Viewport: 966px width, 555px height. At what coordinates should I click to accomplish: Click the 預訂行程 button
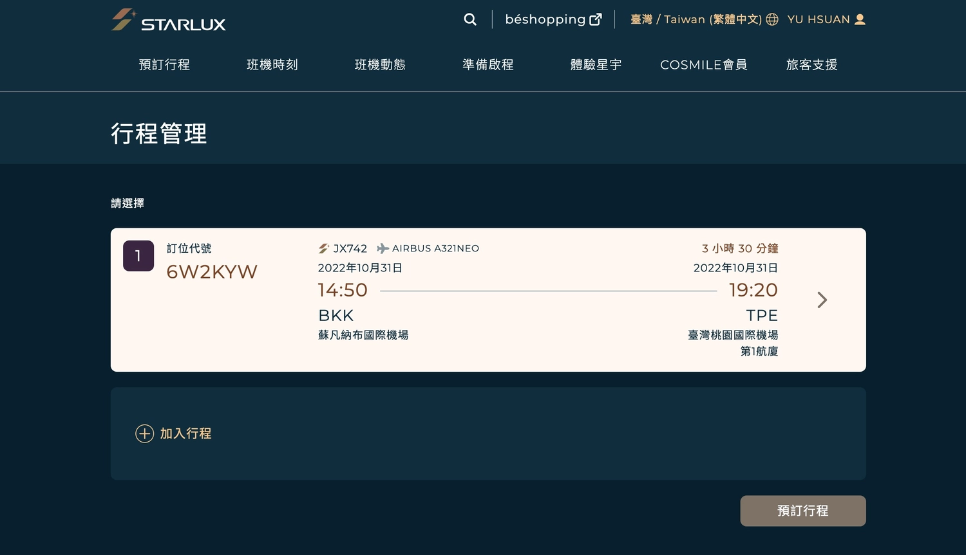(x=802, y=511)
